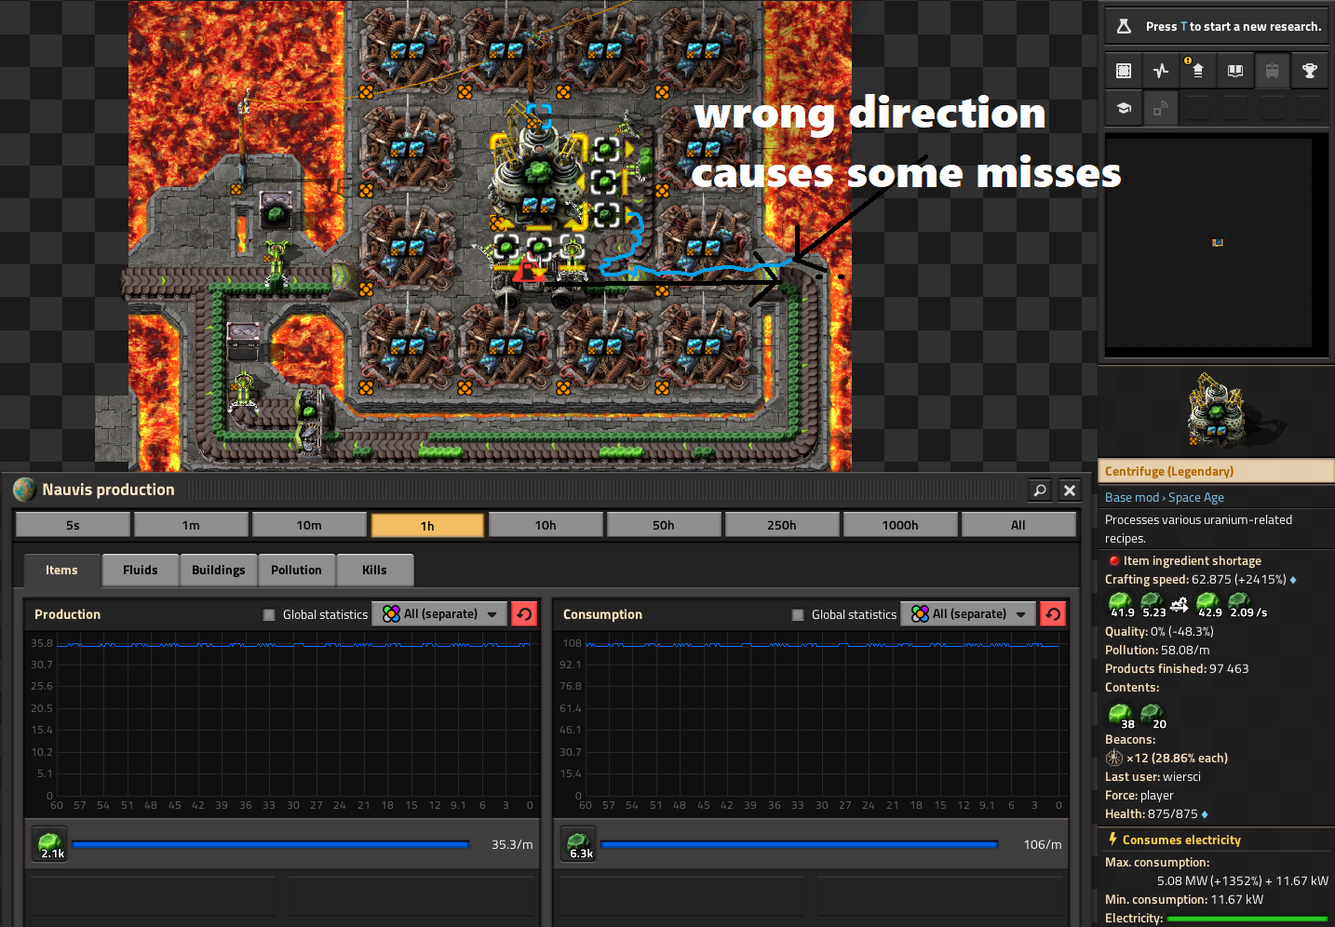Select the 10m time range

[x=309, y=525]
